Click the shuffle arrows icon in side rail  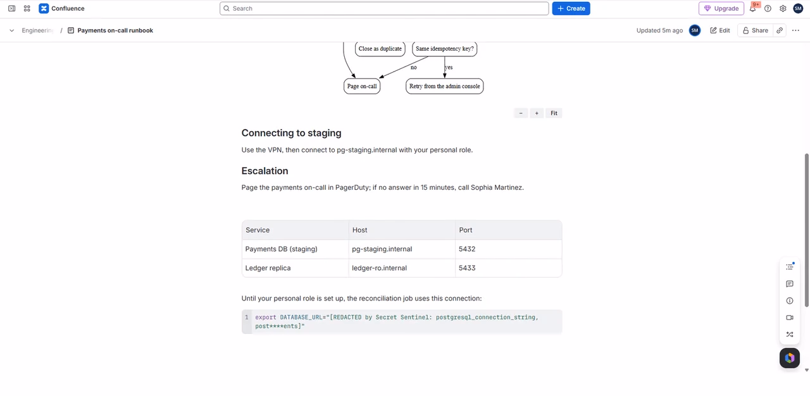click(790, 335)
